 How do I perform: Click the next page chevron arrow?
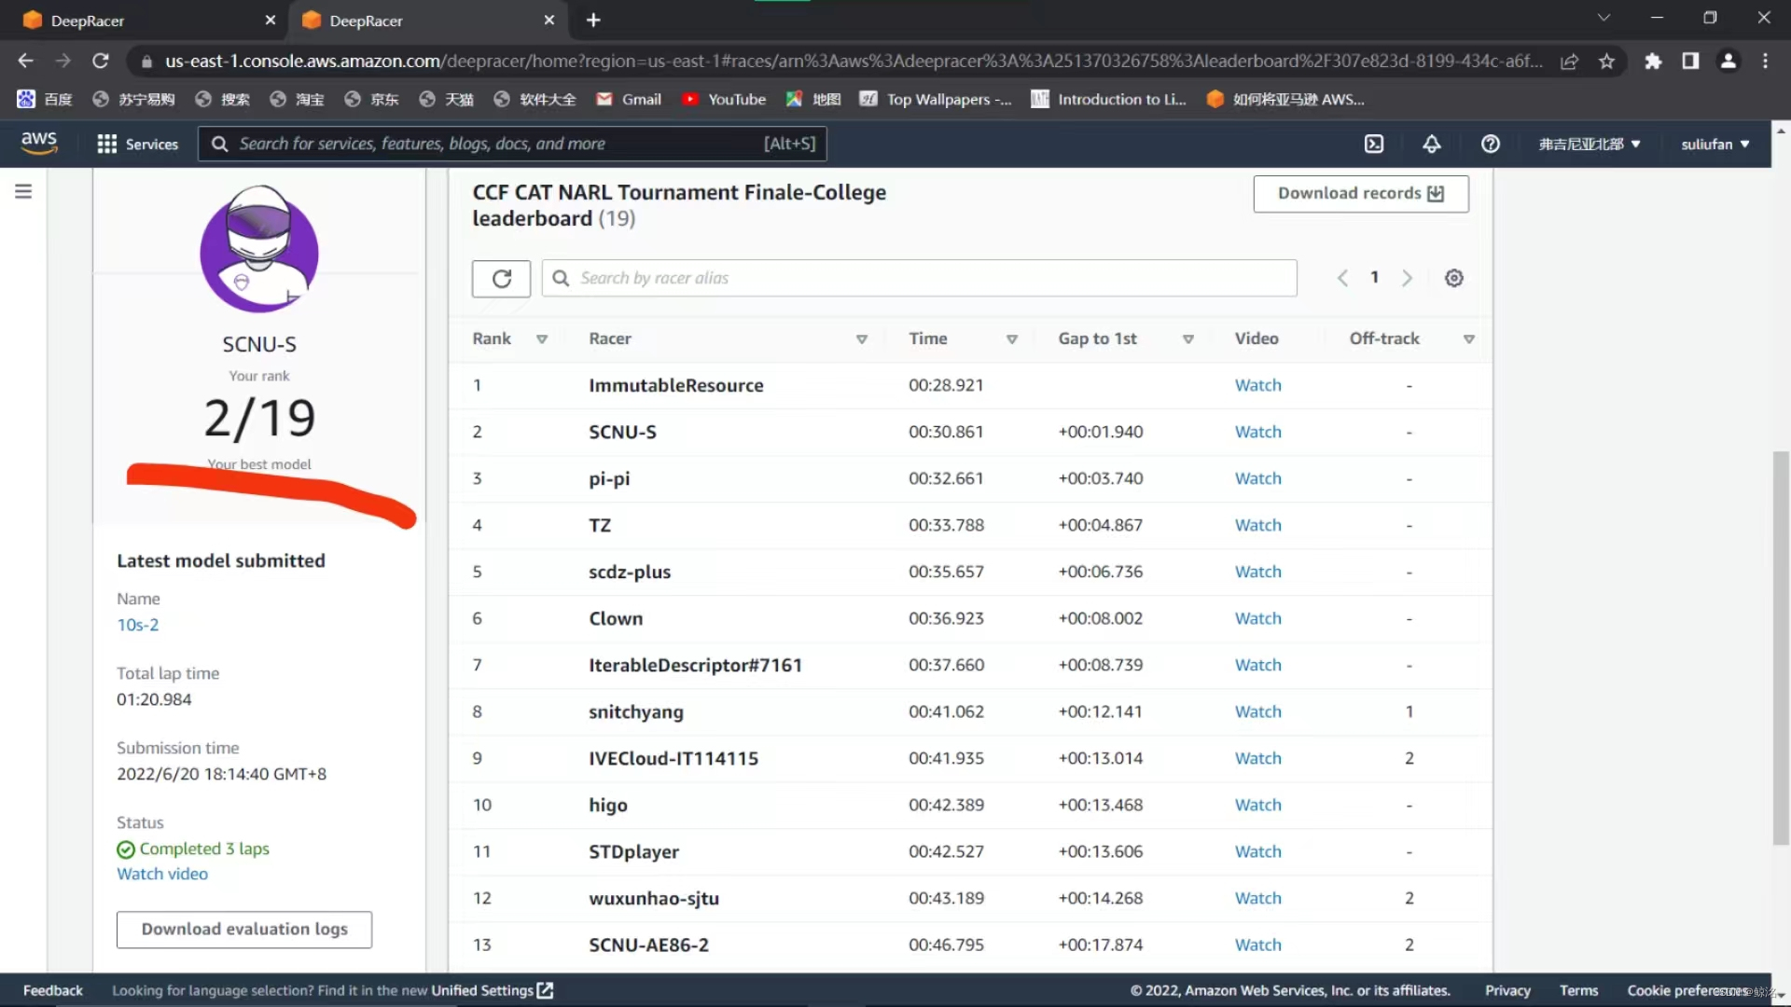click(x=1408, y=277)
